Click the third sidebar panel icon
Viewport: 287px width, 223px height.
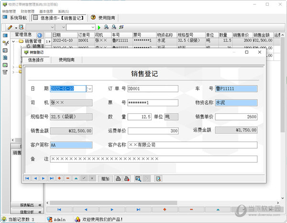[5, 50]
